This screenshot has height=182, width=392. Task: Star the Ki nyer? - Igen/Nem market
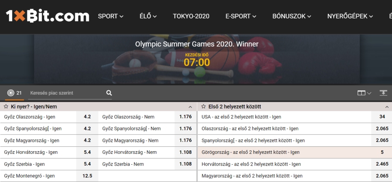pos(6,107)
